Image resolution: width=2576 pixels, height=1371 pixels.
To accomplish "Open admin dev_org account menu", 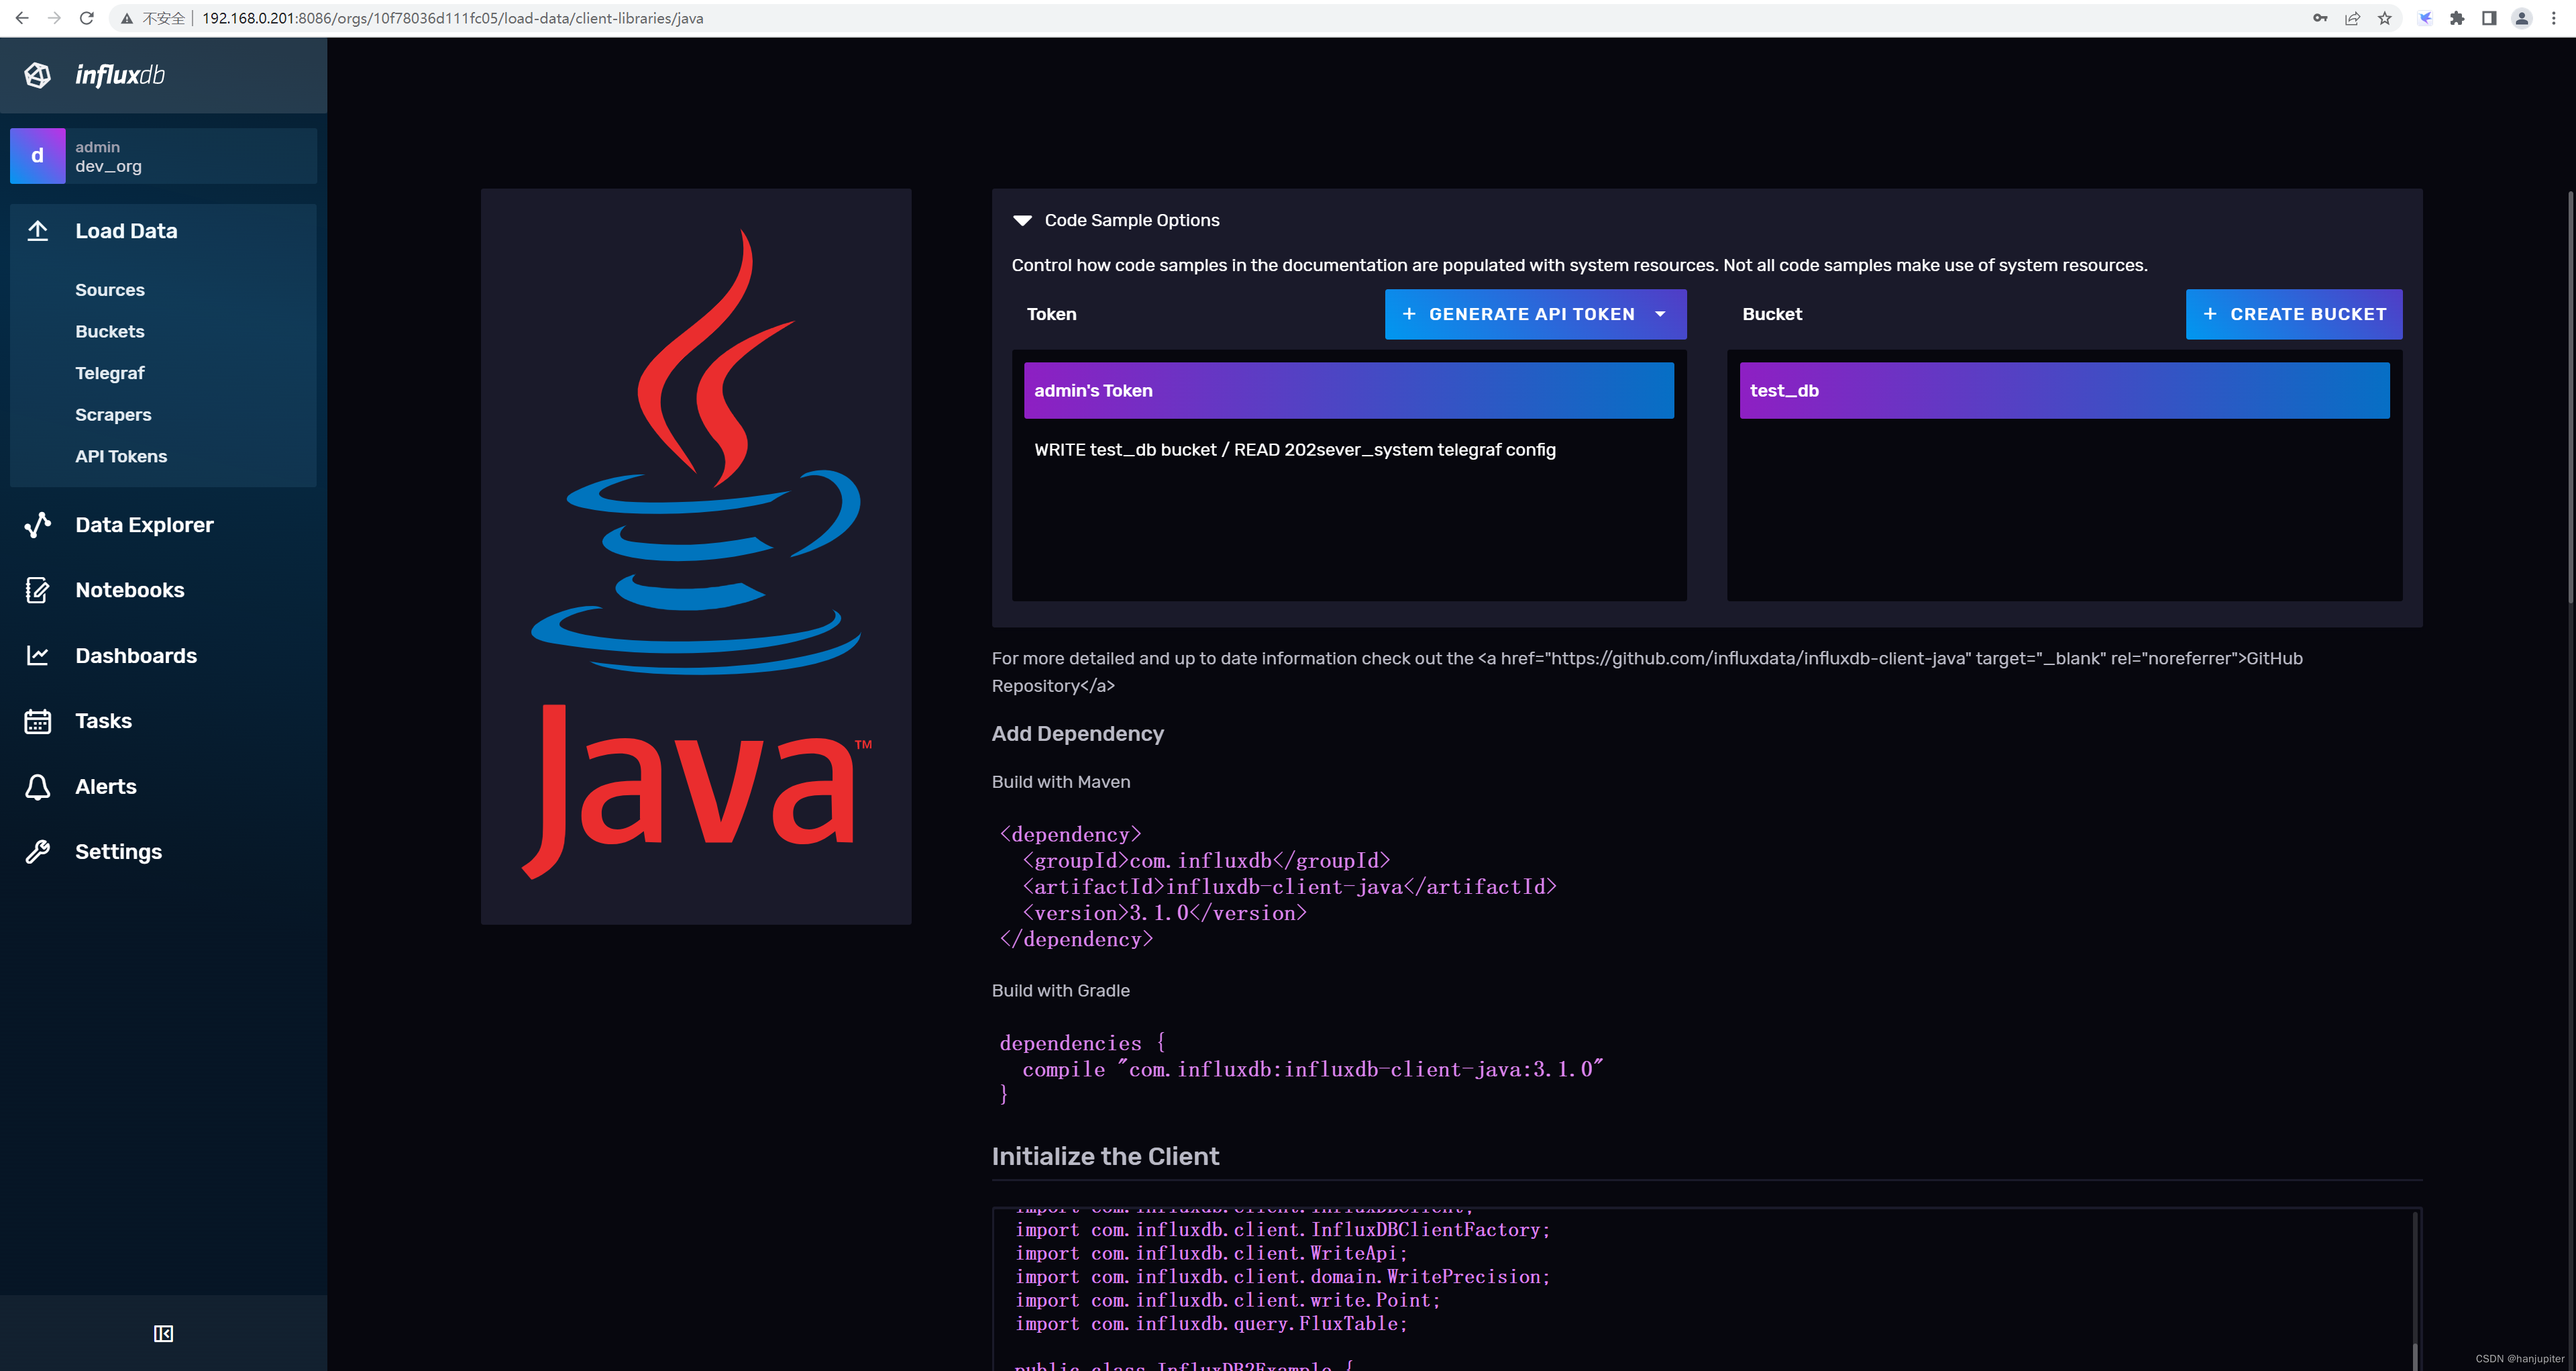I will point(163,156).
